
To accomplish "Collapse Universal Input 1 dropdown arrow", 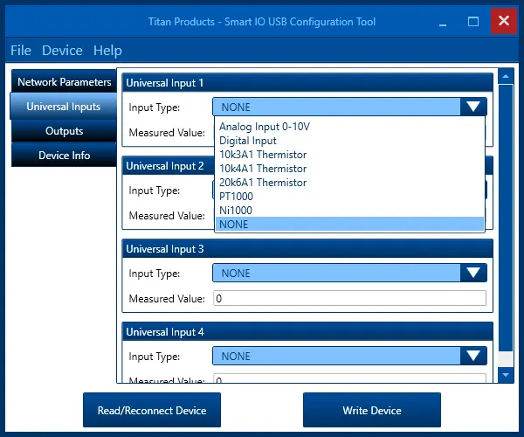I will (473, 108).
